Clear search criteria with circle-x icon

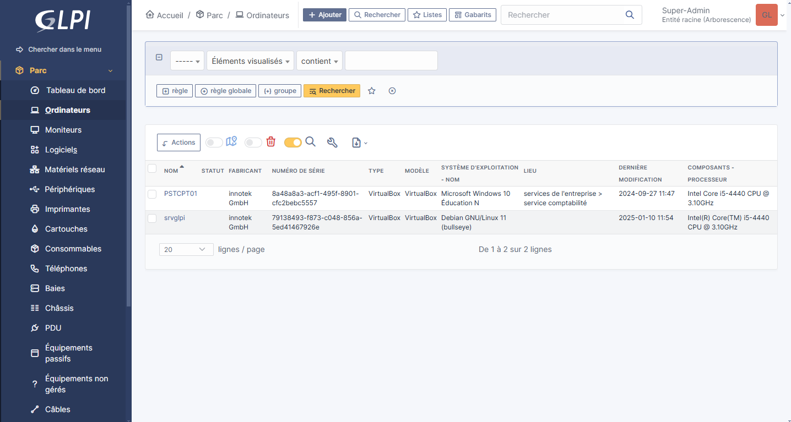coord(392,91)
